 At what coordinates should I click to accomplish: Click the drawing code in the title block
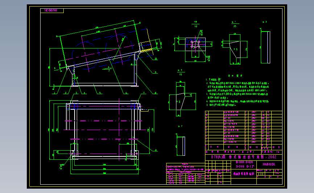pyautogui.click(x=269, y=164)
